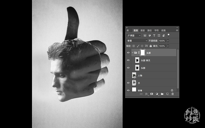This screenshot has height=128, width=205.
Task: Toggle the layer filter switch
Action: 168,35
